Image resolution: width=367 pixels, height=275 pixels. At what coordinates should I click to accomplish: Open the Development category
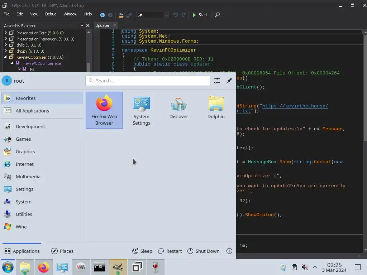click(42, 126)
